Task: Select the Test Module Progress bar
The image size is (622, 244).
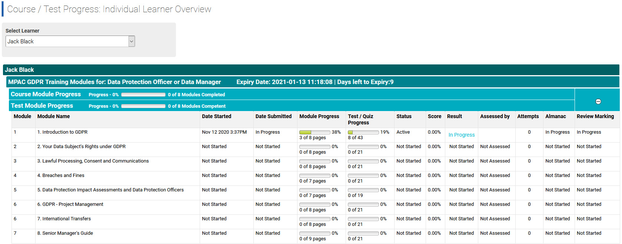Action: [143, 106]
